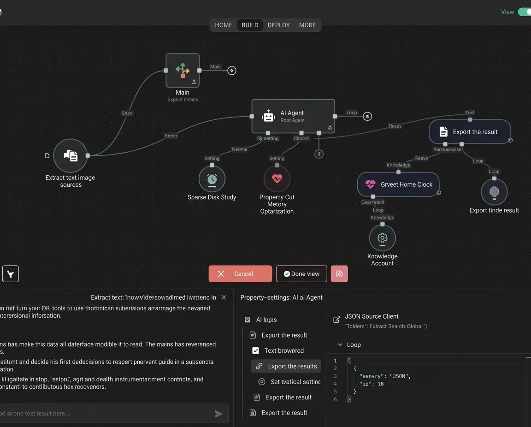
Task: Select first Export the result tree item
Action: click(278, 335)
